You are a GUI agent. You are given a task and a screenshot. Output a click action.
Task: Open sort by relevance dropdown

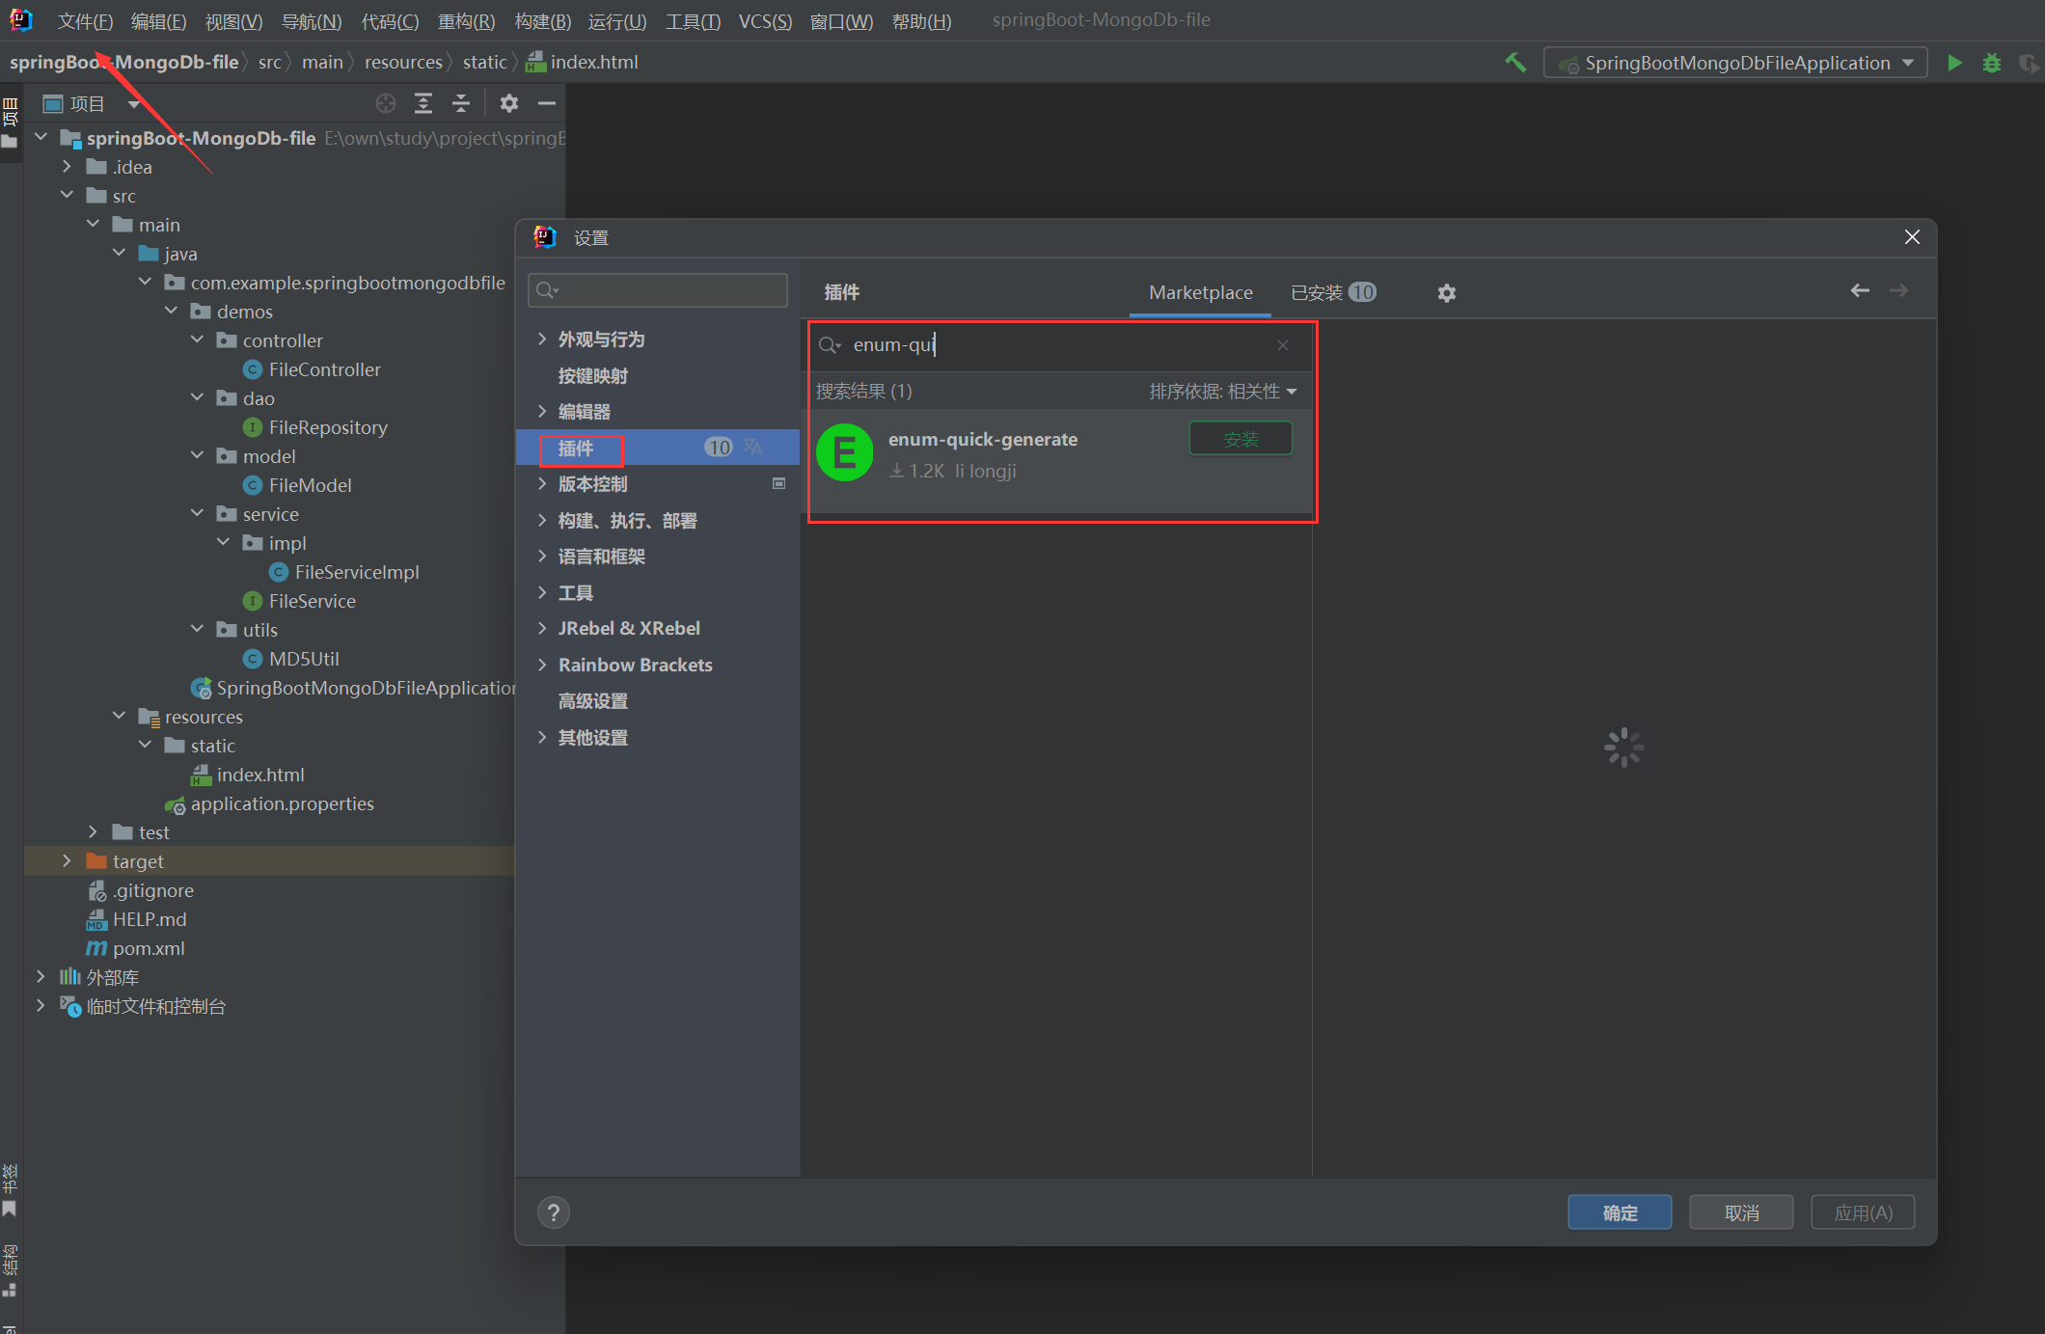tap(1222, 392)
